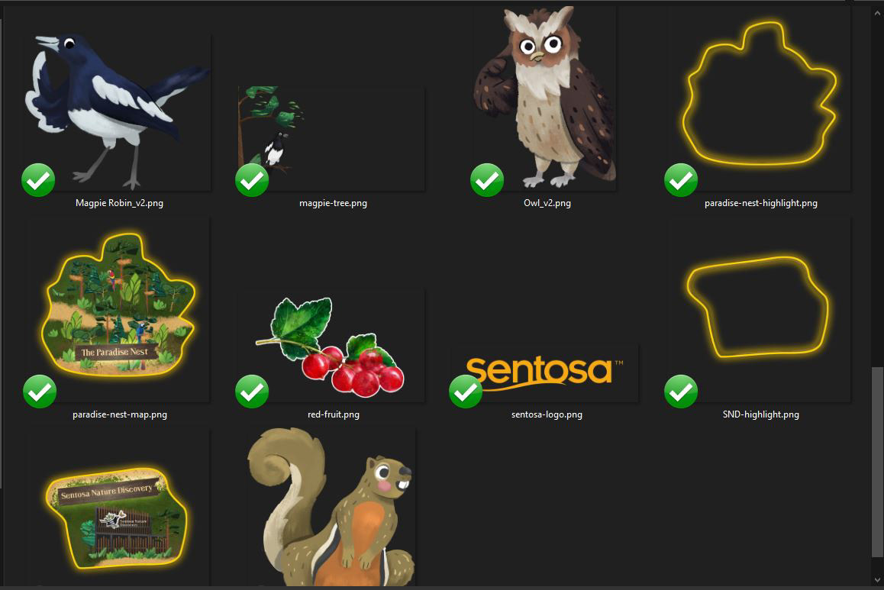The image size is (884, 590).
Task: Select the squirrel illustration thumbnail
Action: coord(331,507)
